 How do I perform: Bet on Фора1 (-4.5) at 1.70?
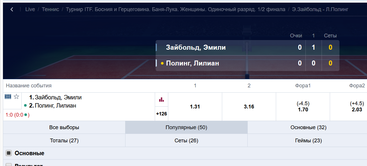(303, 107)
